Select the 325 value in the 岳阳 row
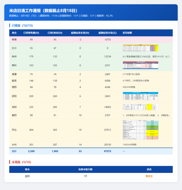This screenshot has width=182, height=190. coord(31,107)
